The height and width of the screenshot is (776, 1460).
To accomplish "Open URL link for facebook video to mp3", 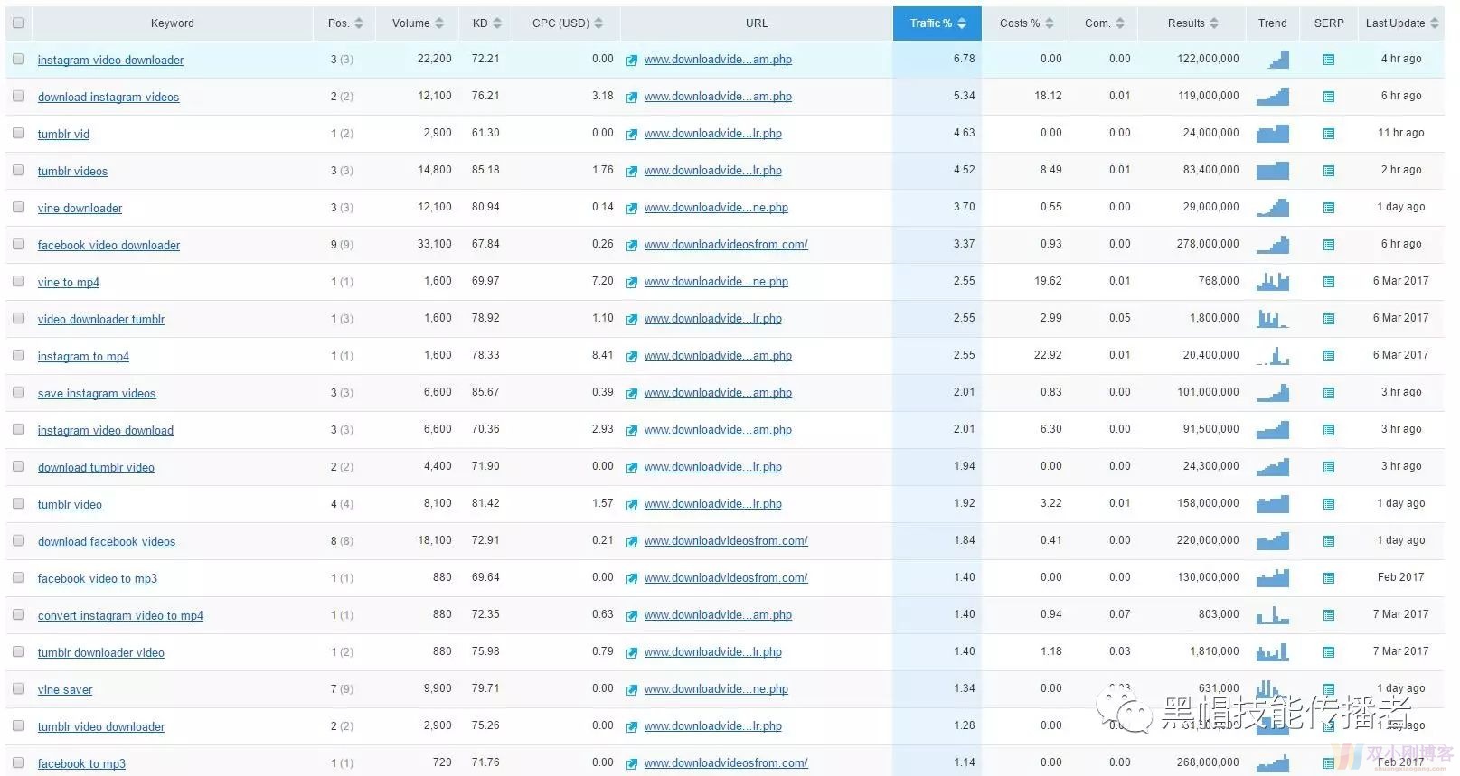I will (x=726, y=578).
